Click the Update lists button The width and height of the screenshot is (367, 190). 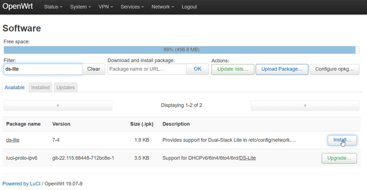pos(233,69)
